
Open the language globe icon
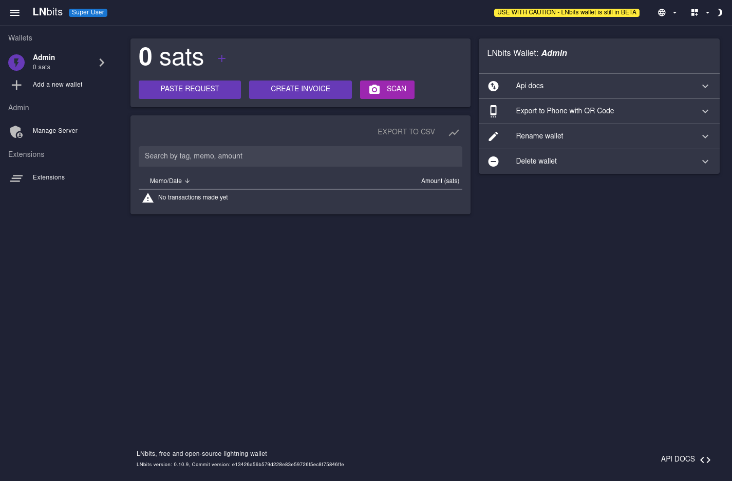click(662, 13)
